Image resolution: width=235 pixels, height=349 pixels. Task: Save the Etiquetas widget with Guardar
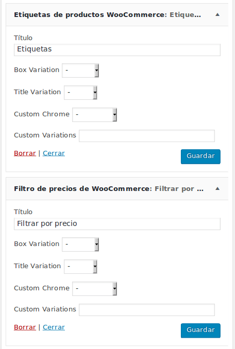[x=200, y=156]
